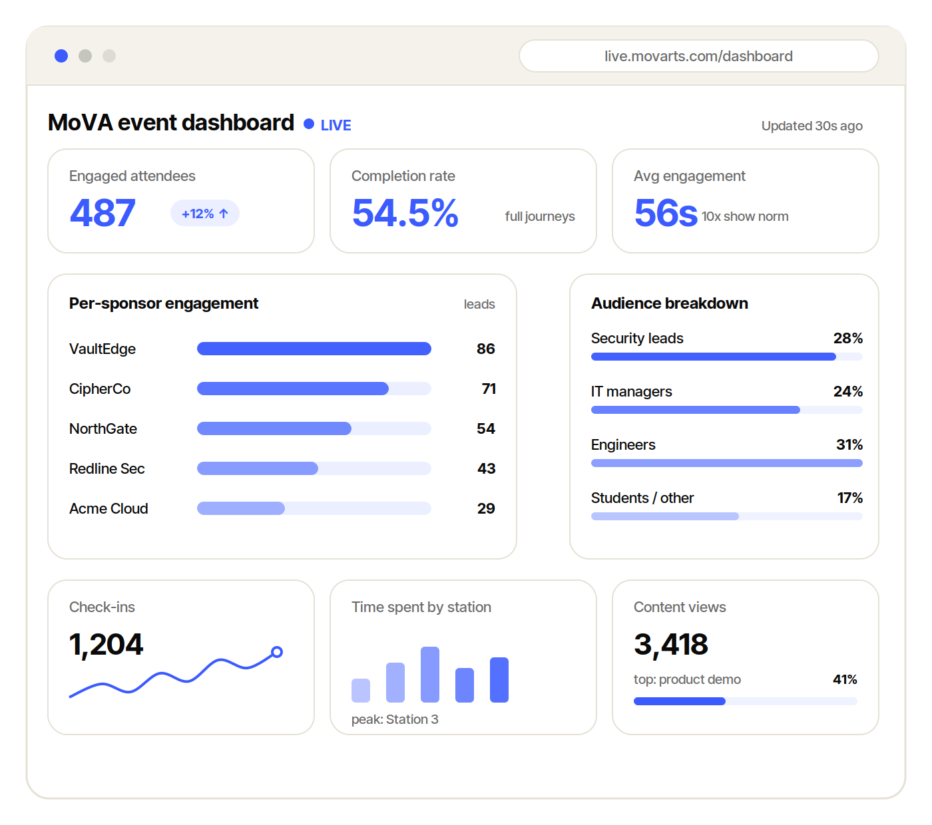Click the 'top: product demo' label

click(x=687, y=679)
